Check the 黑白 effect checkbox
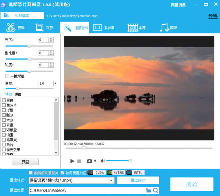Viewport: 220px width, 196px height. 4,100
